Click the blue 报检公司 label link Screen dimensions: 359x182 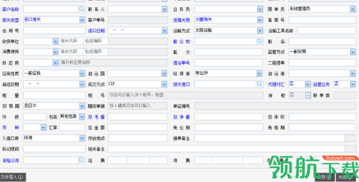click(11, 160)
